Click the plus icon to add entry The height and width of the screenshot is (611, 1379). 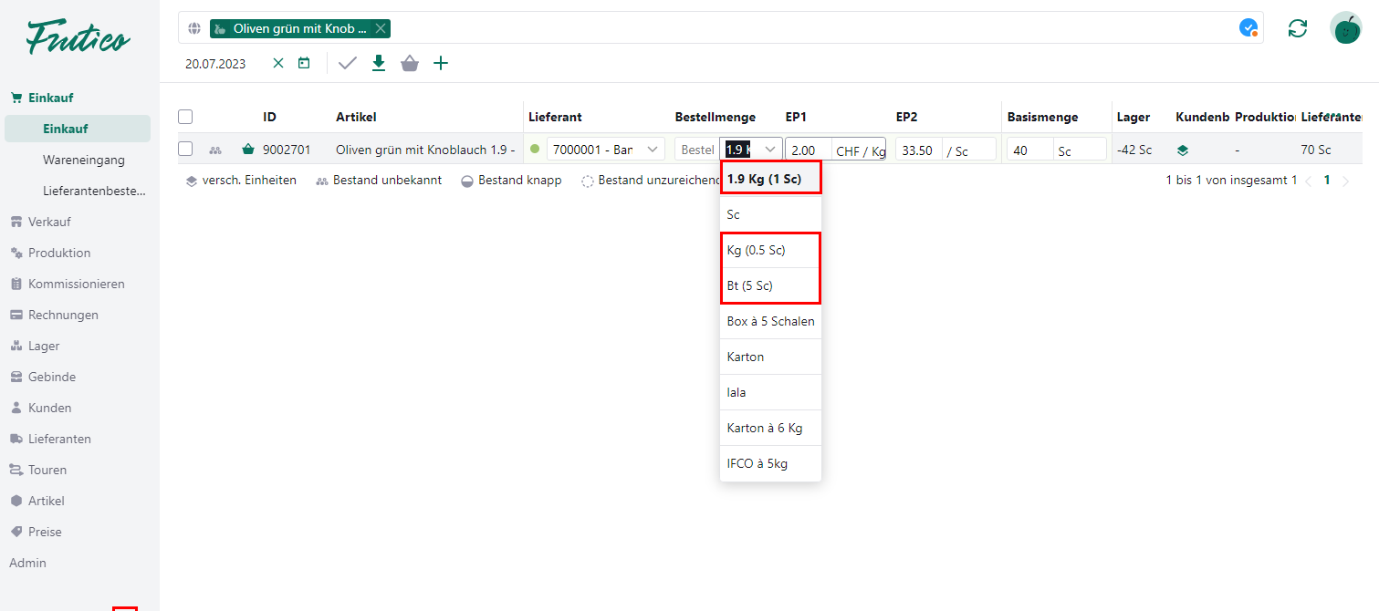pos(441,63)
